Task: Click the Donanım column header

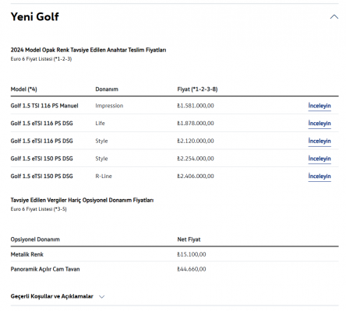Action: click(x=107, y=89)
